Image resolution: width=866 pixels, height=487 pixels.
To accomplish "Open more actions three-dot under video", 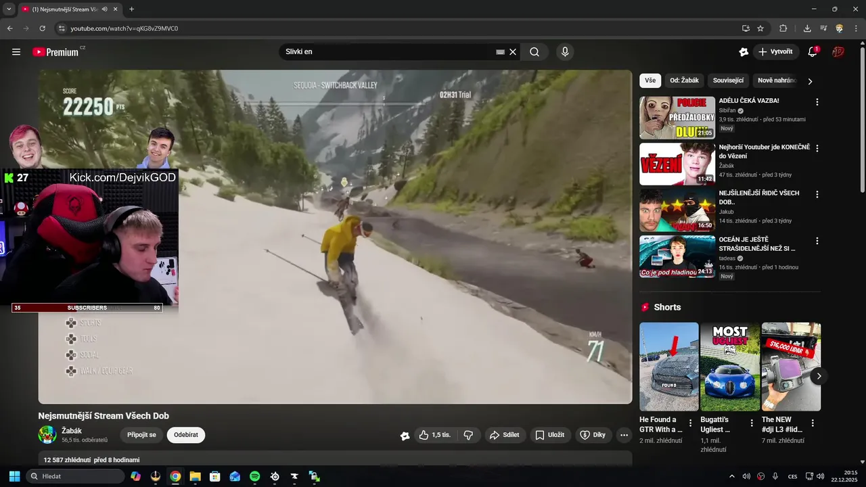I will click(x=624, y=435).
